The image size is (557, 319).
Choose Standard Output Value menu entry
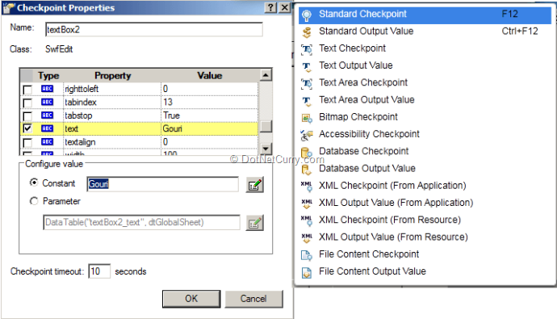(425, 31)
